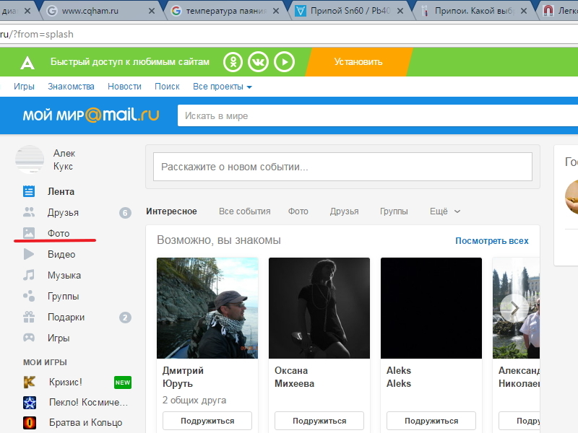This screenshot has height=433, width=578.
Task: Open the Алек Кукс profile name
Action: 64,159
